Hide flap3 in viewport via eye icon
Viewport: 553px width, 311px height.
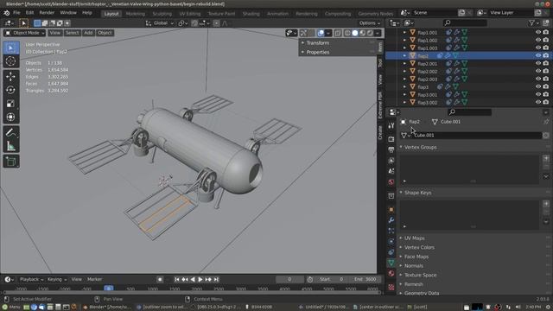pyautogui.click(x=537, y=86)
